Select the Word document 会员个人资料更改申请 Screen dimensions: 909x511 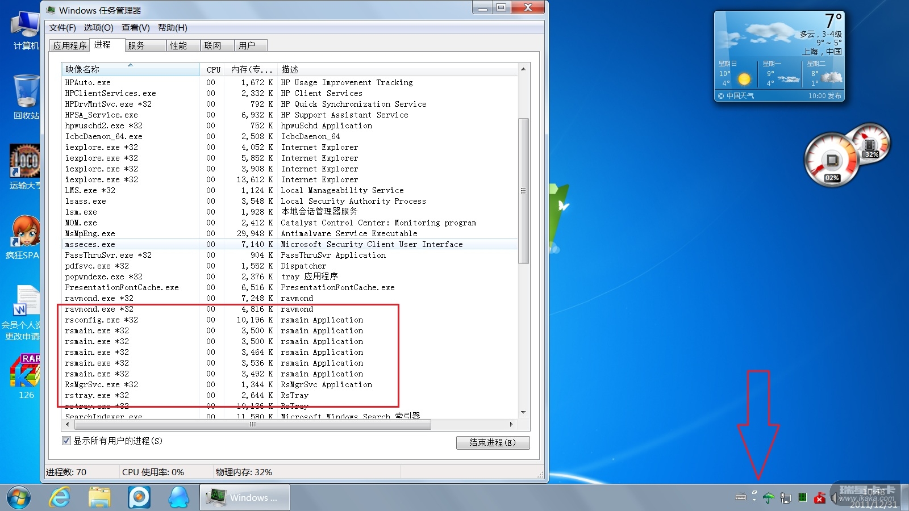click(22, 313)
